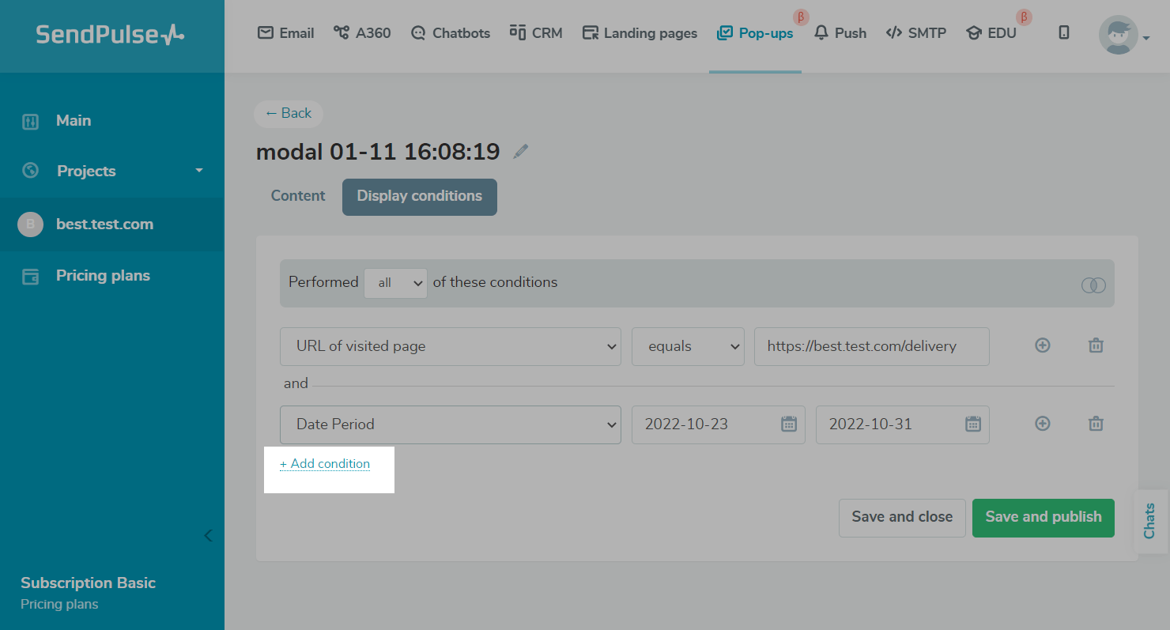Screen dimensions: 1170x630
Task: Delete the URL of visited page condition
Action: click(x=1096, y=345)
